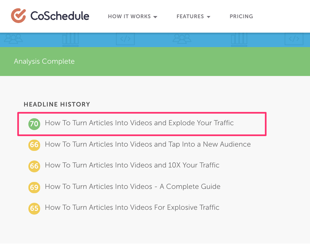Click the yellow 66 score badge beside Tap Into headline
Screen dimensions: 310x244
pyautogui.click(x=34, y=145)
